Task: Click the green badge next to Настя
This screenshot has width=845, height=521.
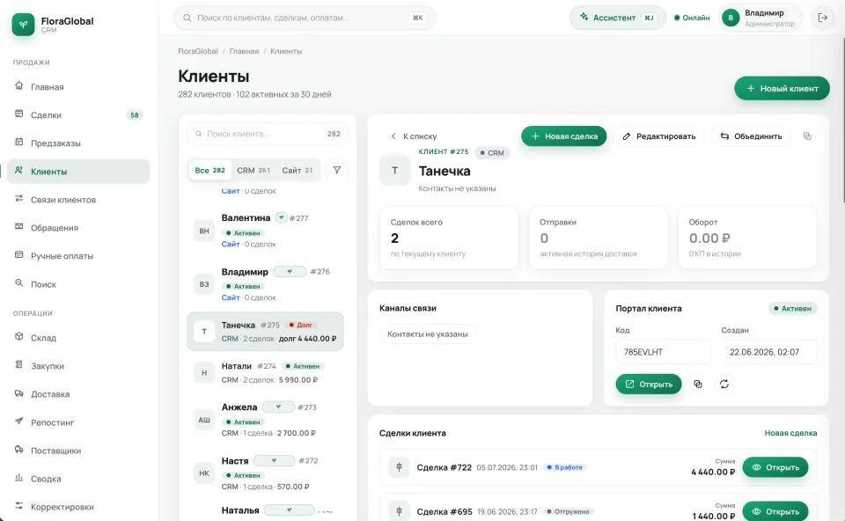Action: tap(274, 460)
